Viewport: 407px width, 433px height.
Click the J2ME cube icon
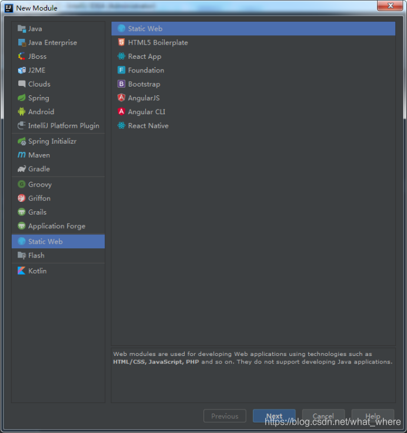click(x=22, y=70)
